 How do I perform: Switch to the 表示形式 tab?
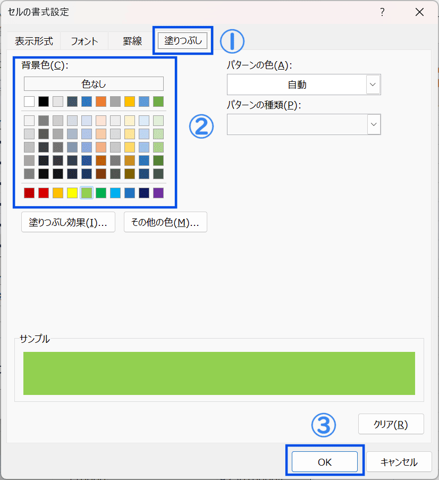click(x=34, y=41)
